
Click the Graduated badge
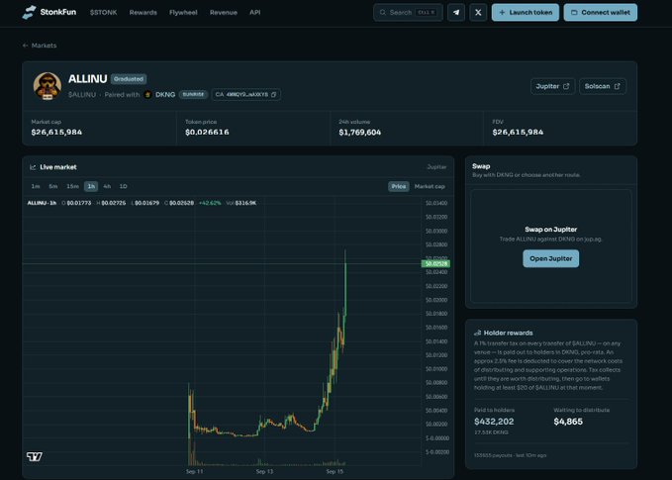129,79
